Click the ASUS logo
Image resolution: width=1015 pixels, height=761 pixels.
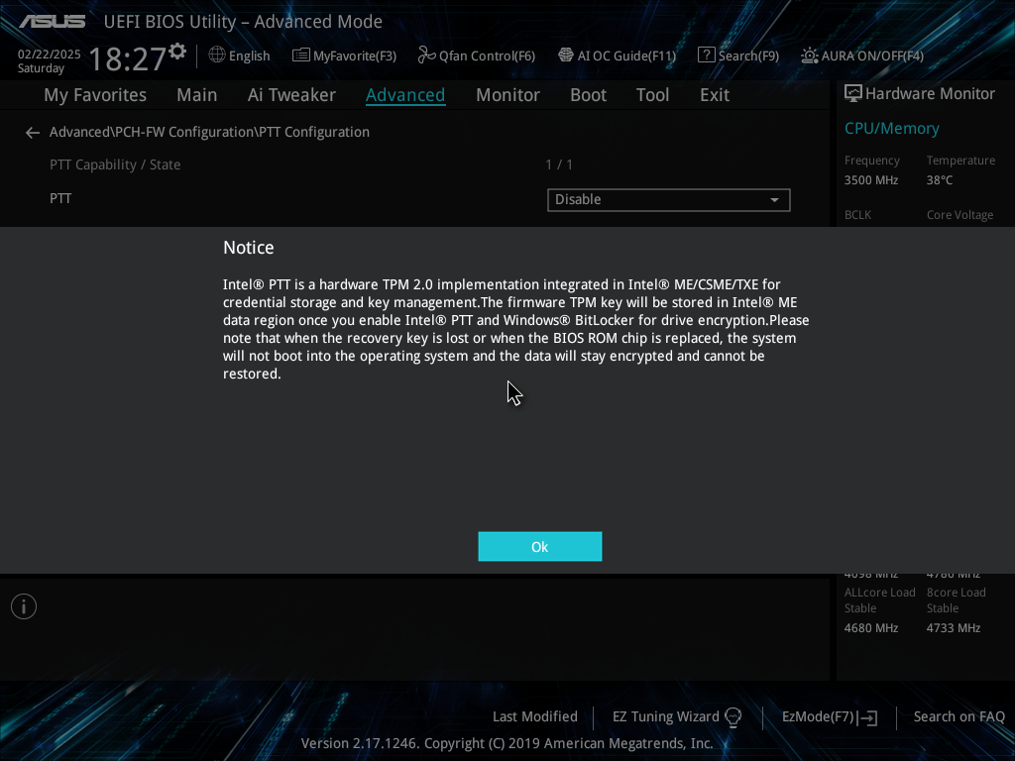(x=52, y=22)
